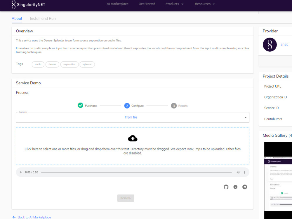Viewport: 292px width, 219px height.
Task: Switch to the Install and Run tab
Action: tap(43, 19)
